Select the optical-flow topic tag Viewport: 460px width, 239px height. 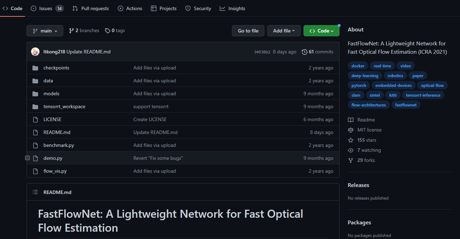[x=432, y=85]
